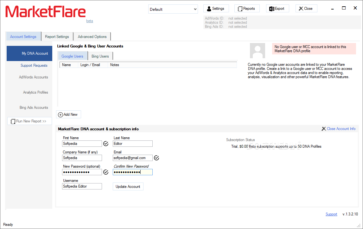Click the user avatar placeholder image

pyautogui.click(x=258, y=51)
